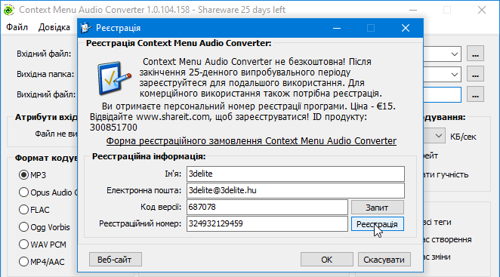The width and height of the screenshot is (500, 277).
Task: Click the registration checklist icon in dialog
Action: pos(114,78)
